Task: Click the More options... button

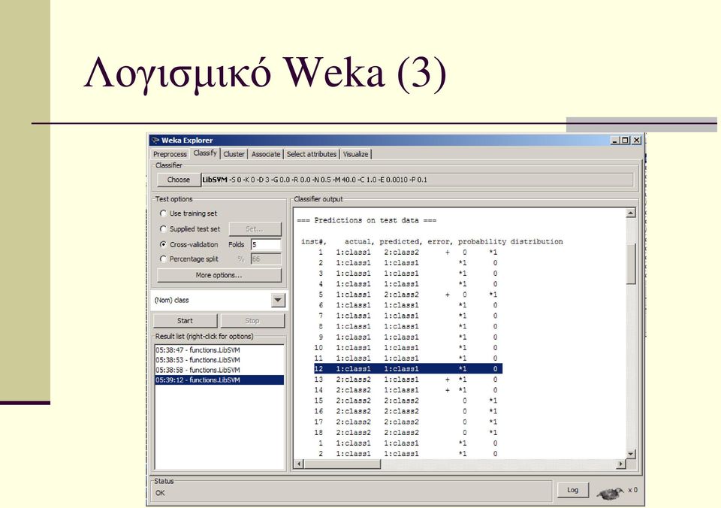Action: [219, 275]
